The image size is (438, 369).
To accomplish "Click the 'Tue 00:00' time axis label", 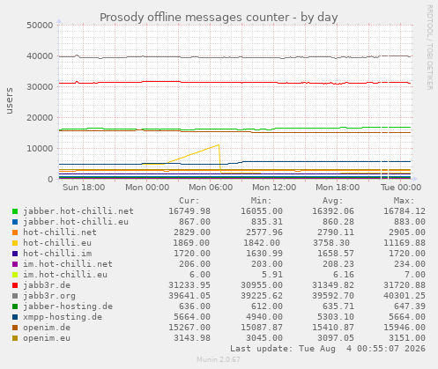I will coord(401,188).
